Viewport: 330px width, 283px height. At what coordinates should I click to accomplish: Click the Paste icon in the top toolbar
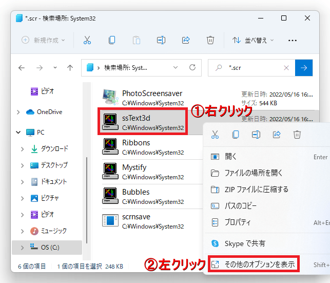tap(137, 40)
